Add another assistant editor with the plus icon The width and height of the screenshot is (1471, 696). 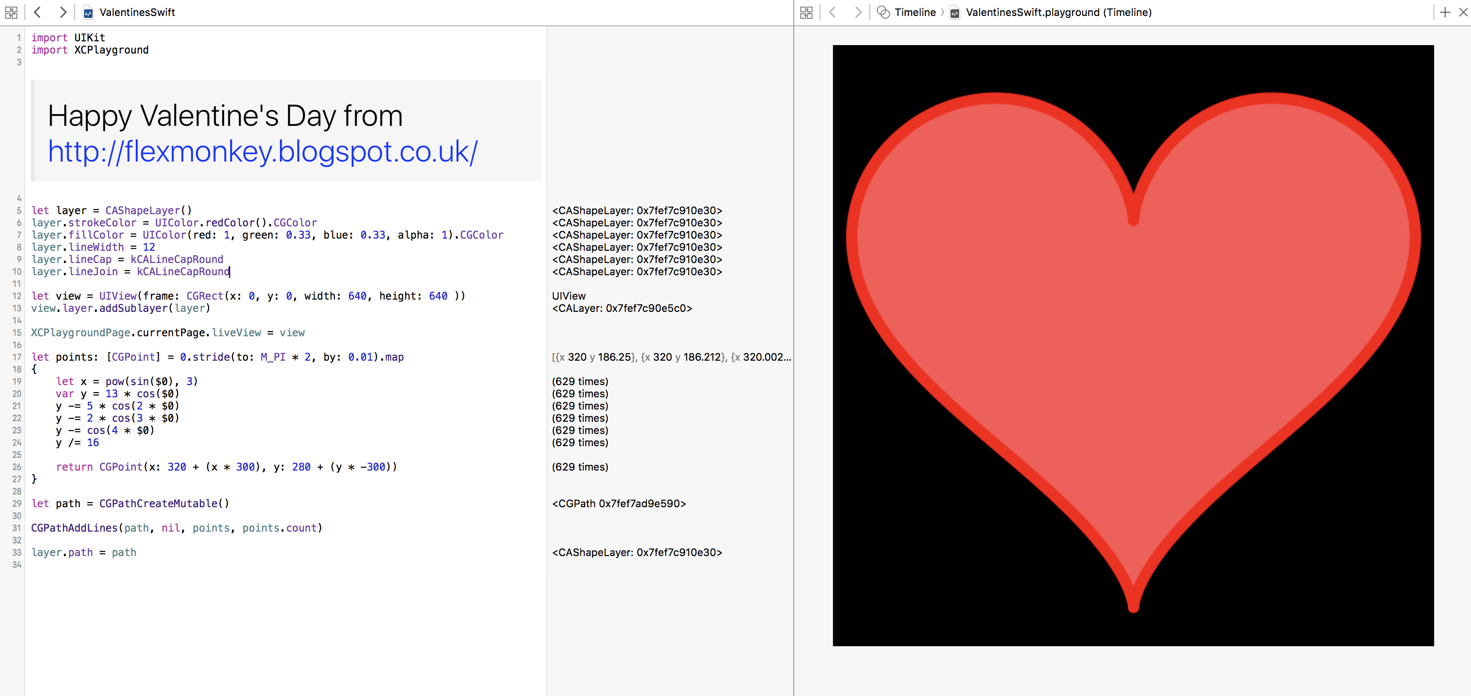click(1445, 12)
